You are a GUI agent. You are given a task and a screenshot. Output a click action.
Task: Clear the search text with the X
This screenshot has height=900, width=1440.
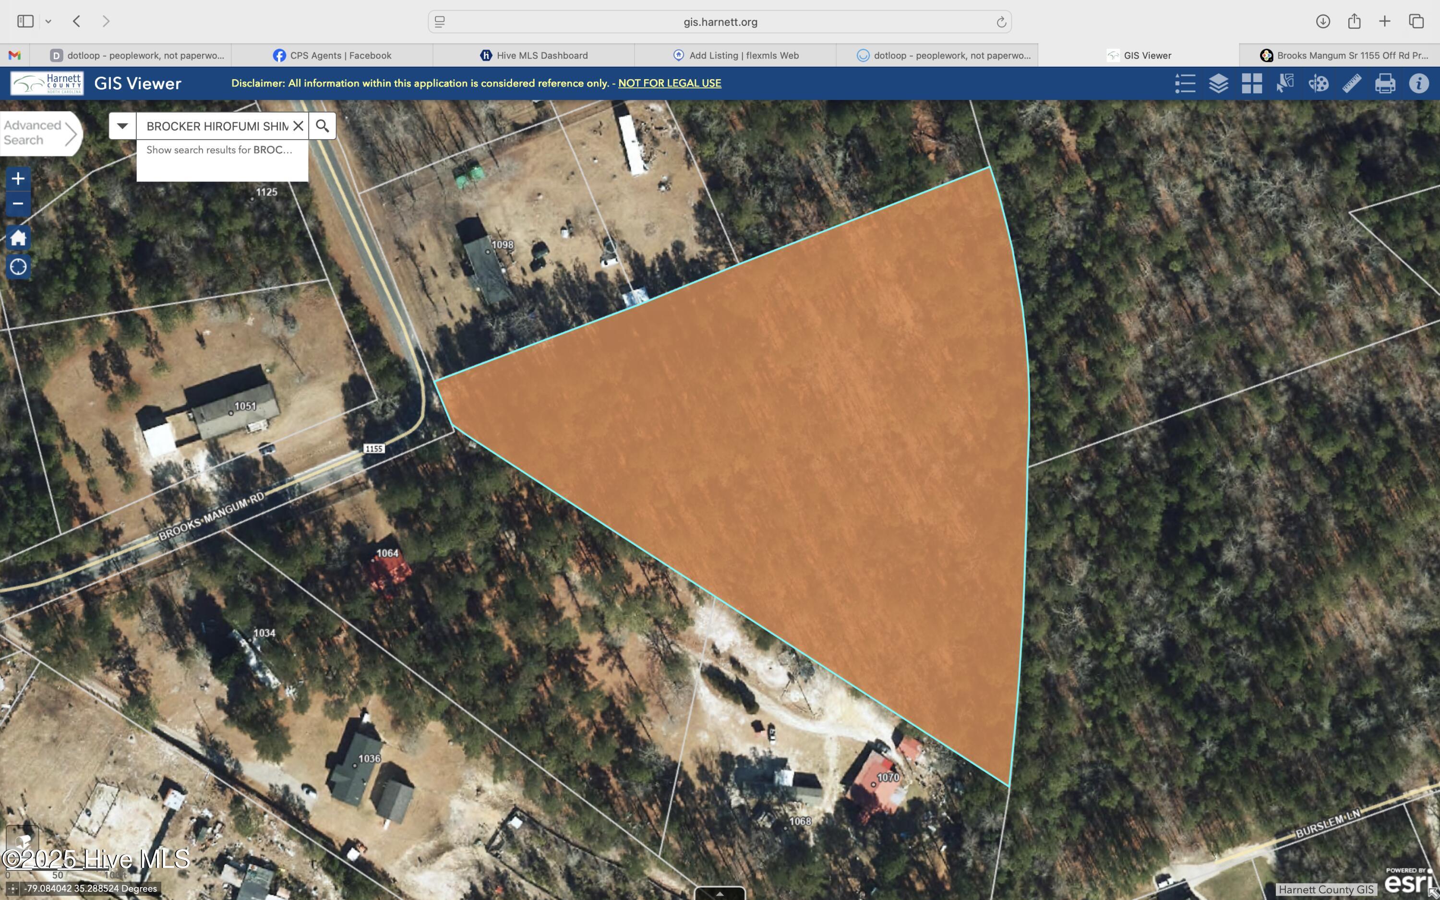[x=299, y=126]
